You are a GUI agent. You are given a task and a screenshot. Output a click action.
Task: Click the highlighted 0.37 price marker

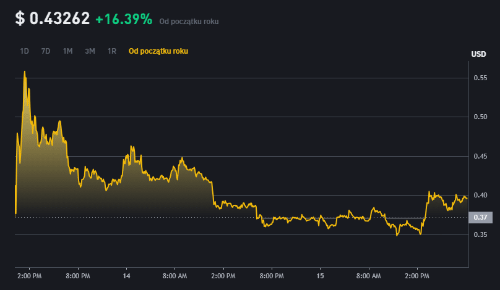pyautogui.click(x=481, y=217)
